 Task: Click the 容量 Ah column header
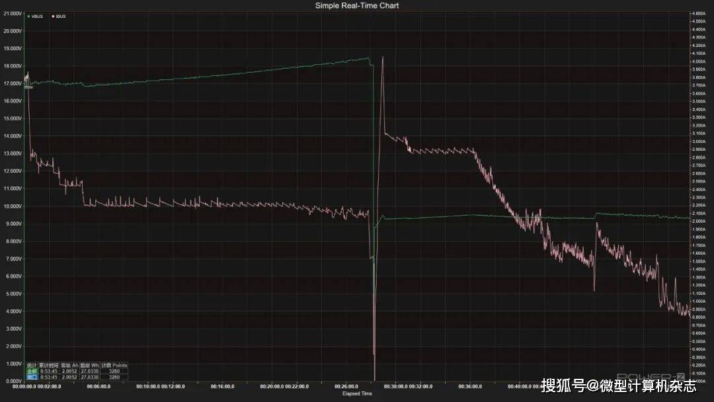coord(69,365)
